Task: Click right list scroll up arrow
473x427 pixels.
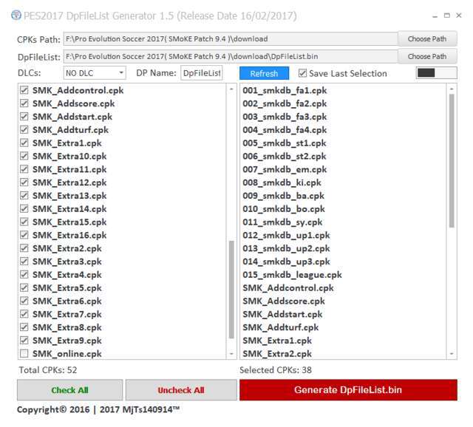Action: [452, 89]
